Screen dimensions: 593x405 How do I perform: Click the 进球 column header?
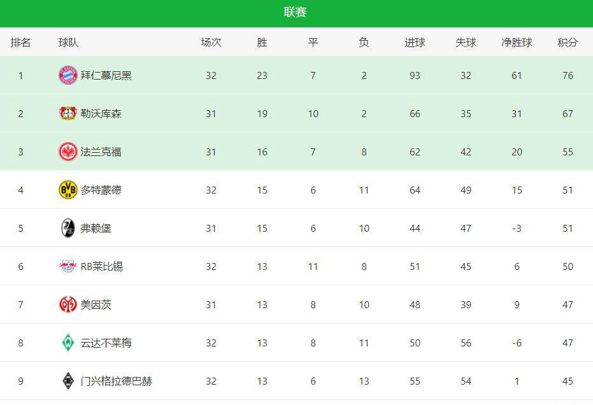(415, 43)
